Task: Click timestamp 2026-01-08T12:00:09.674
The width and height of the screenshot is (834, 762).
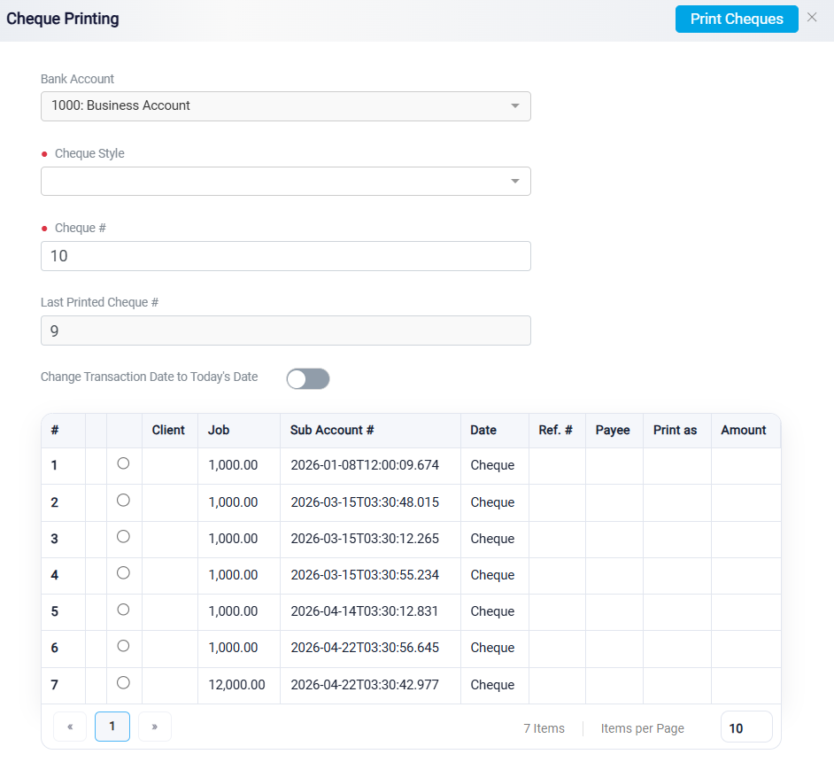Action: (365, 465)
